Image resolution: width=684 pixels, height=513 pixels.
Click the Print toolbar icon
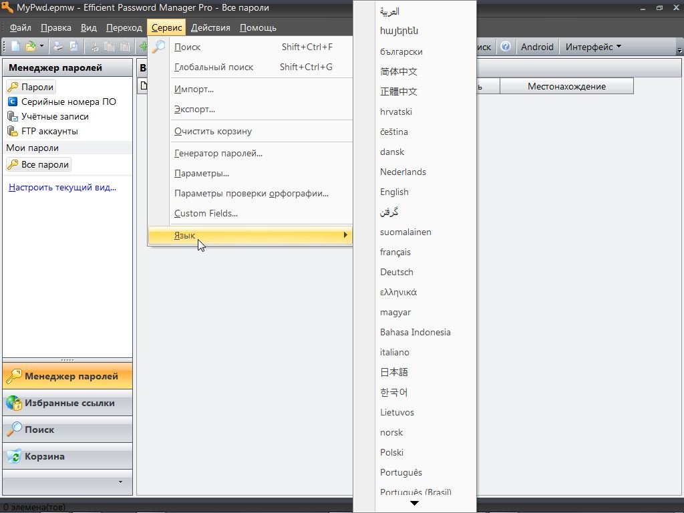point(58,47)
